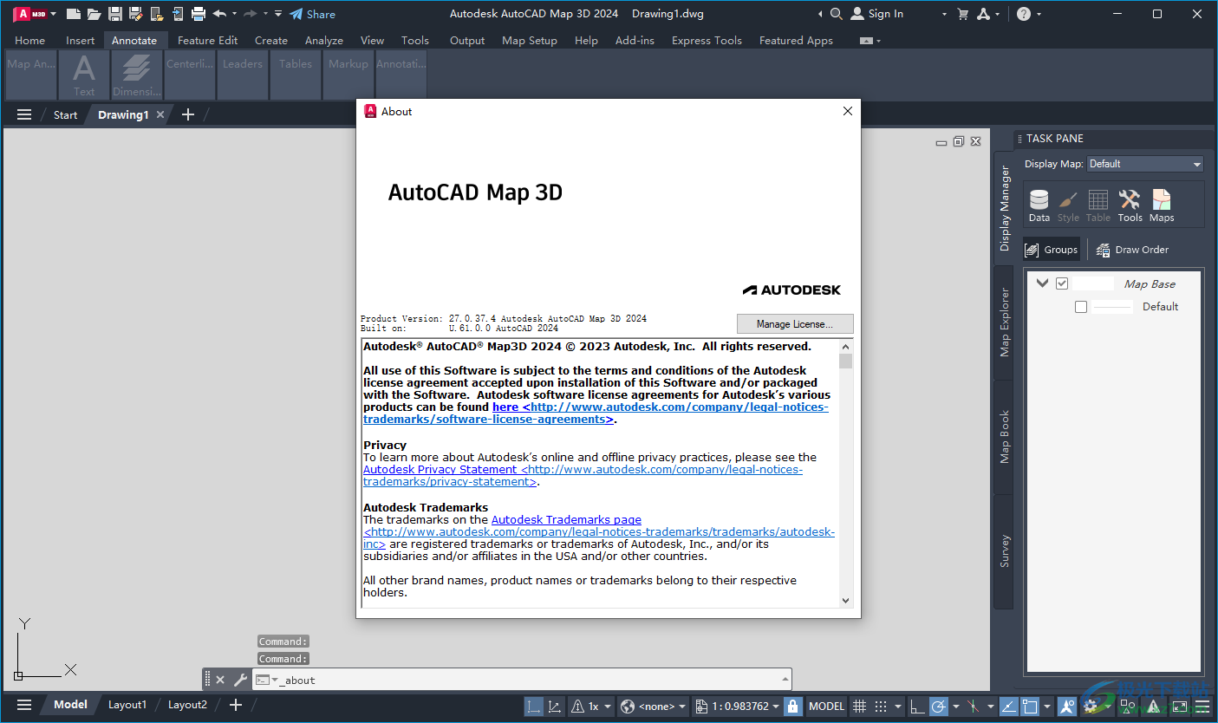
Task: Open the Map Explorer side tab
Action: 1004,322
